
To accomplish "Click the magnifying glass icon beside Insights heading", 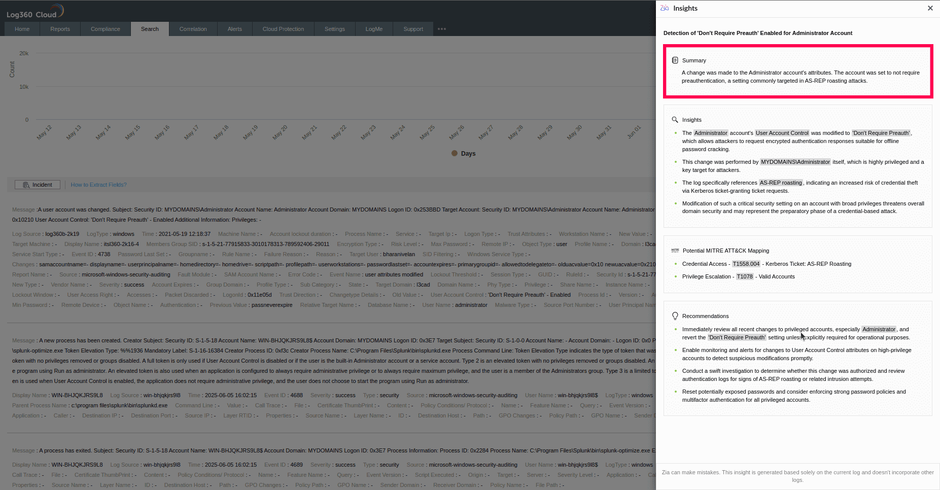I will point(675,120).
